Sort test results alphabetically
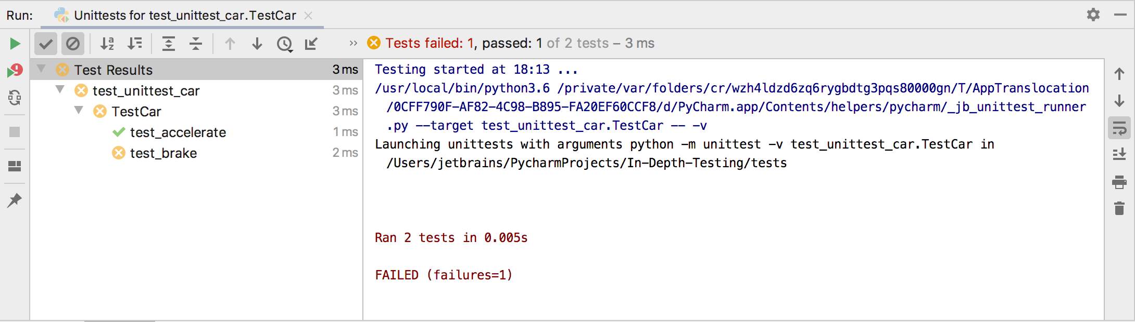This screenshot has height=322, width=1135. pyautogui.click(x=107, y=44)
